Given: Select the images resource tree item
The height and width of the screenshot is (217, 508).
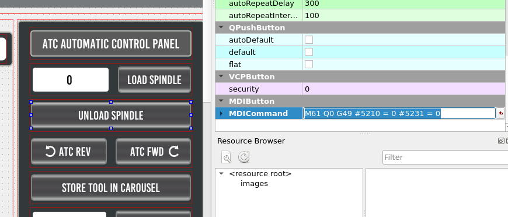Looking at the screenshot, I should [x=254, y=184].
